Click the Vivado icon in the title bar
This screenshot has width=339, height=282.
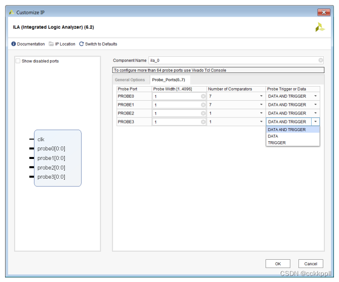point(11,12)
